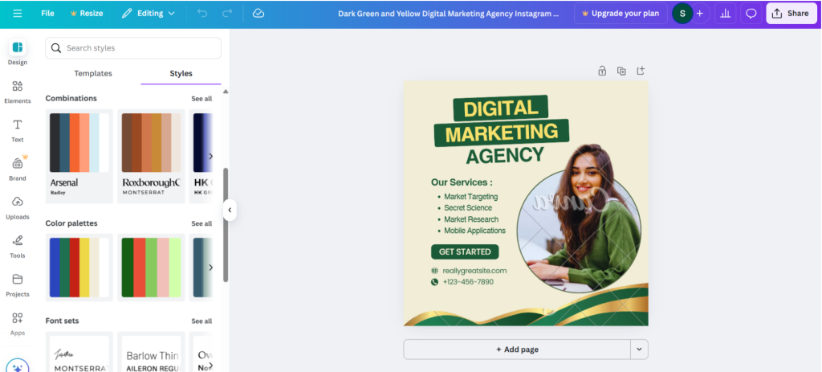Open the S profile avatar
The width and height of the screenshot is (822, 372).
coord(682,14)
